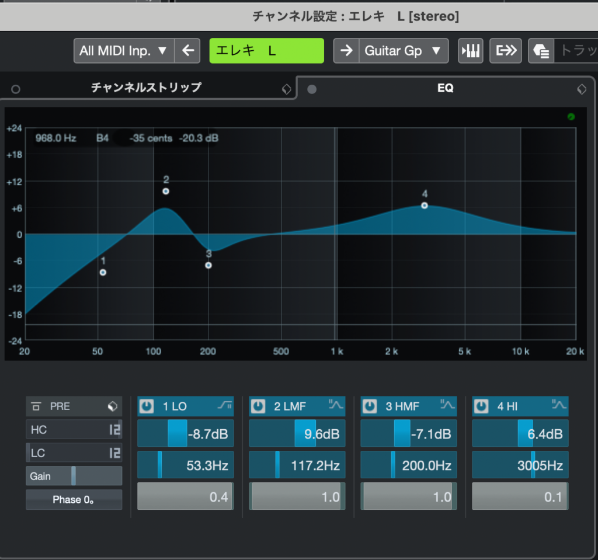Click the EQ preset diamond icon

coord(582,89)
